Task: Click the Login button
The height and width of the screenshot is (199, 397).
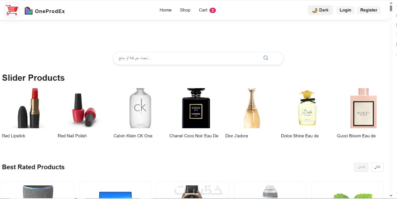Action: pos(345,10)
